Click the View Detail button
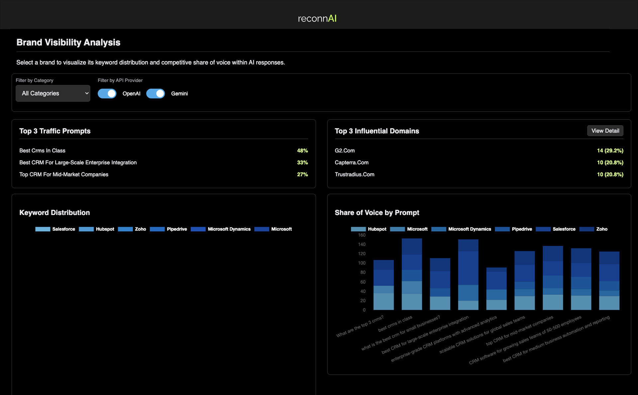This screenshot has height=395, width=638. pos(605,131)
